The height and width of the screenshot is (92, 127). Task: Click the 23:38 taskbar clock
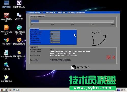pyautogui.click(x=123, y=90)
